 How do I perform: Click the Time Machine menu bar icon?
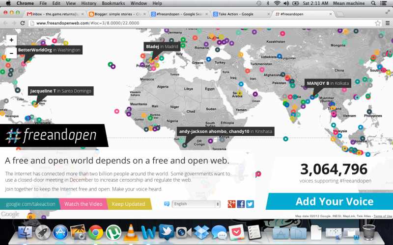(x=259, y=3)
